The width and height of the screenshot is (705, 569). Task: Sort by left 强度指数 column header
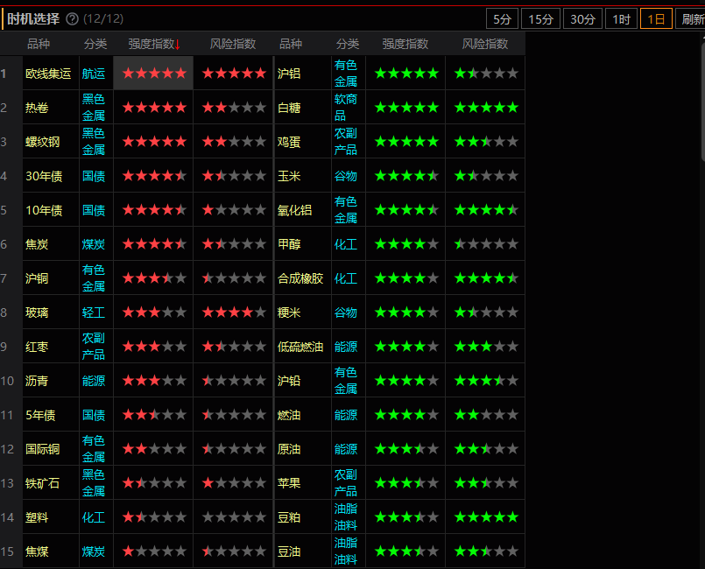tap(154, 44)
